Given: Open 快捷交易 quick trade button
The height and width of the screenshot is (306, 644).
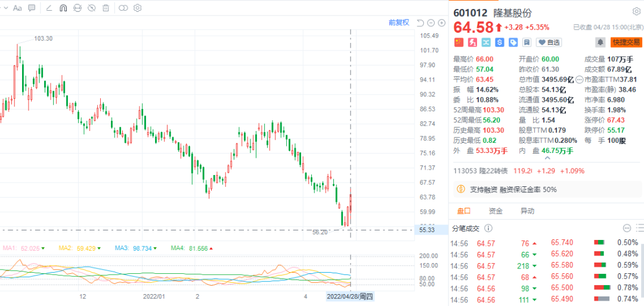Looking at the screenshot, I should pyautogui.click(x=626, y=42).
